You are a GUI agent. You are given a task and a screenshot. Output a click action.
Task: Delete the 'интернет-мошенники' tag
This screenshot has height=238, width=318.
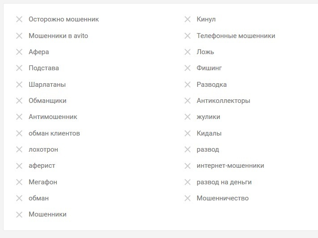pos(188,166)
